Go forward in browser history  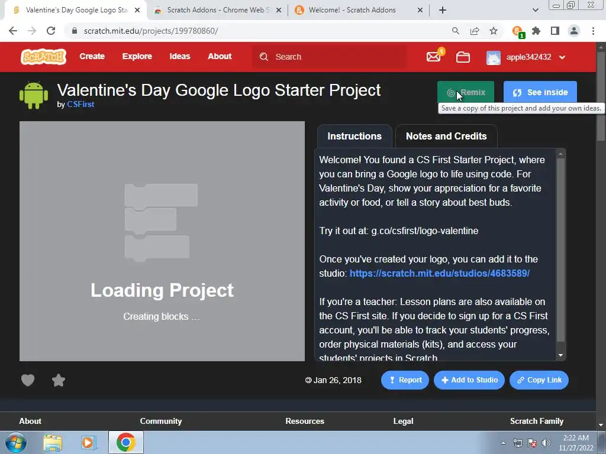point(32,31)
